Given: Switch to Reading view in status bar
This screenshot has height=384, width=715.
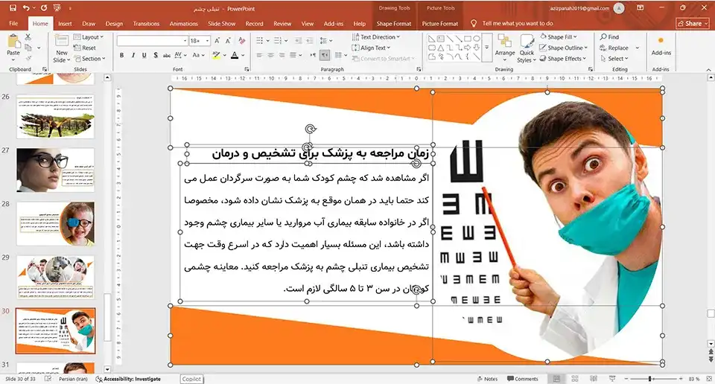Looking at the screenshot, I should pos(594,379).
